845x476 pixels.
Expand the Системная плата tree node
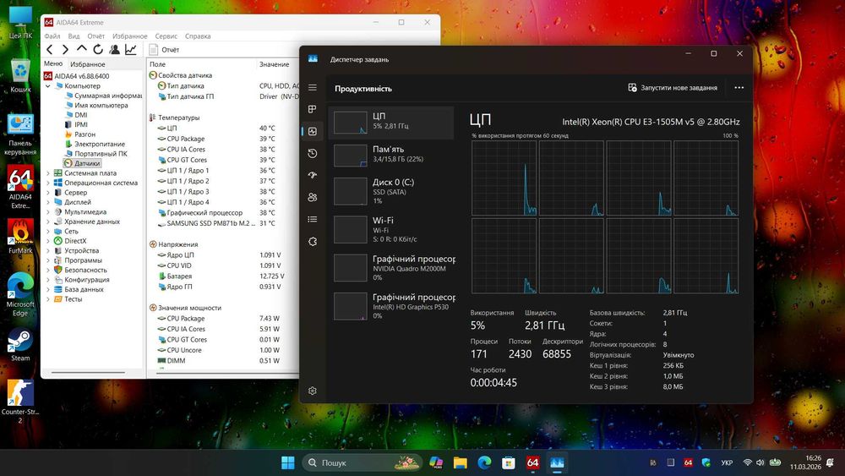(x=48, y=173)
